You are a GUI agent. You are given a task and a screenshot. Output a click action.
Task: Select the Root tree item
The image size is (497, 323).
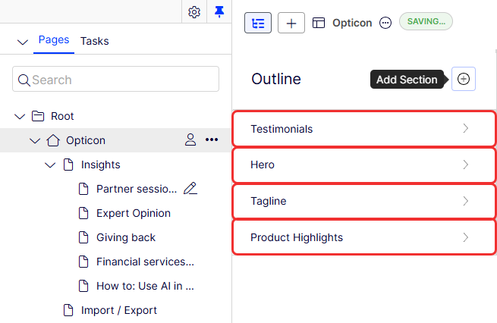click(x=62, y=116)
